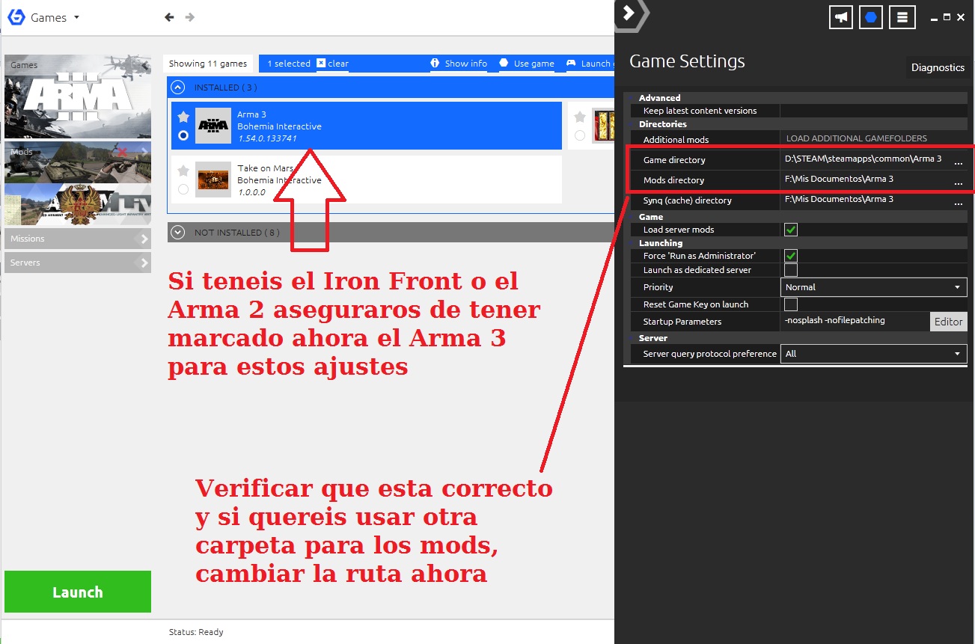Screen dimensions: 975x644
Task: Favorite Take on Mars with its star
Action: tap(183, 171)
